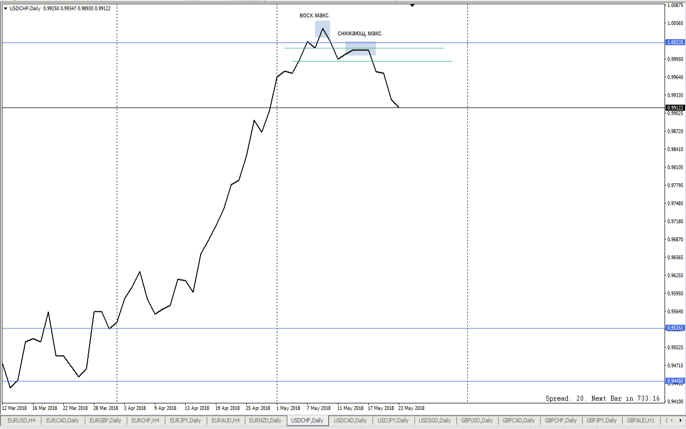The width and height of the screenshot is (686, 429).
Task: Select the USDSGD,Daily chart tab
Action: pyautogui.click(x=434, y=420)
